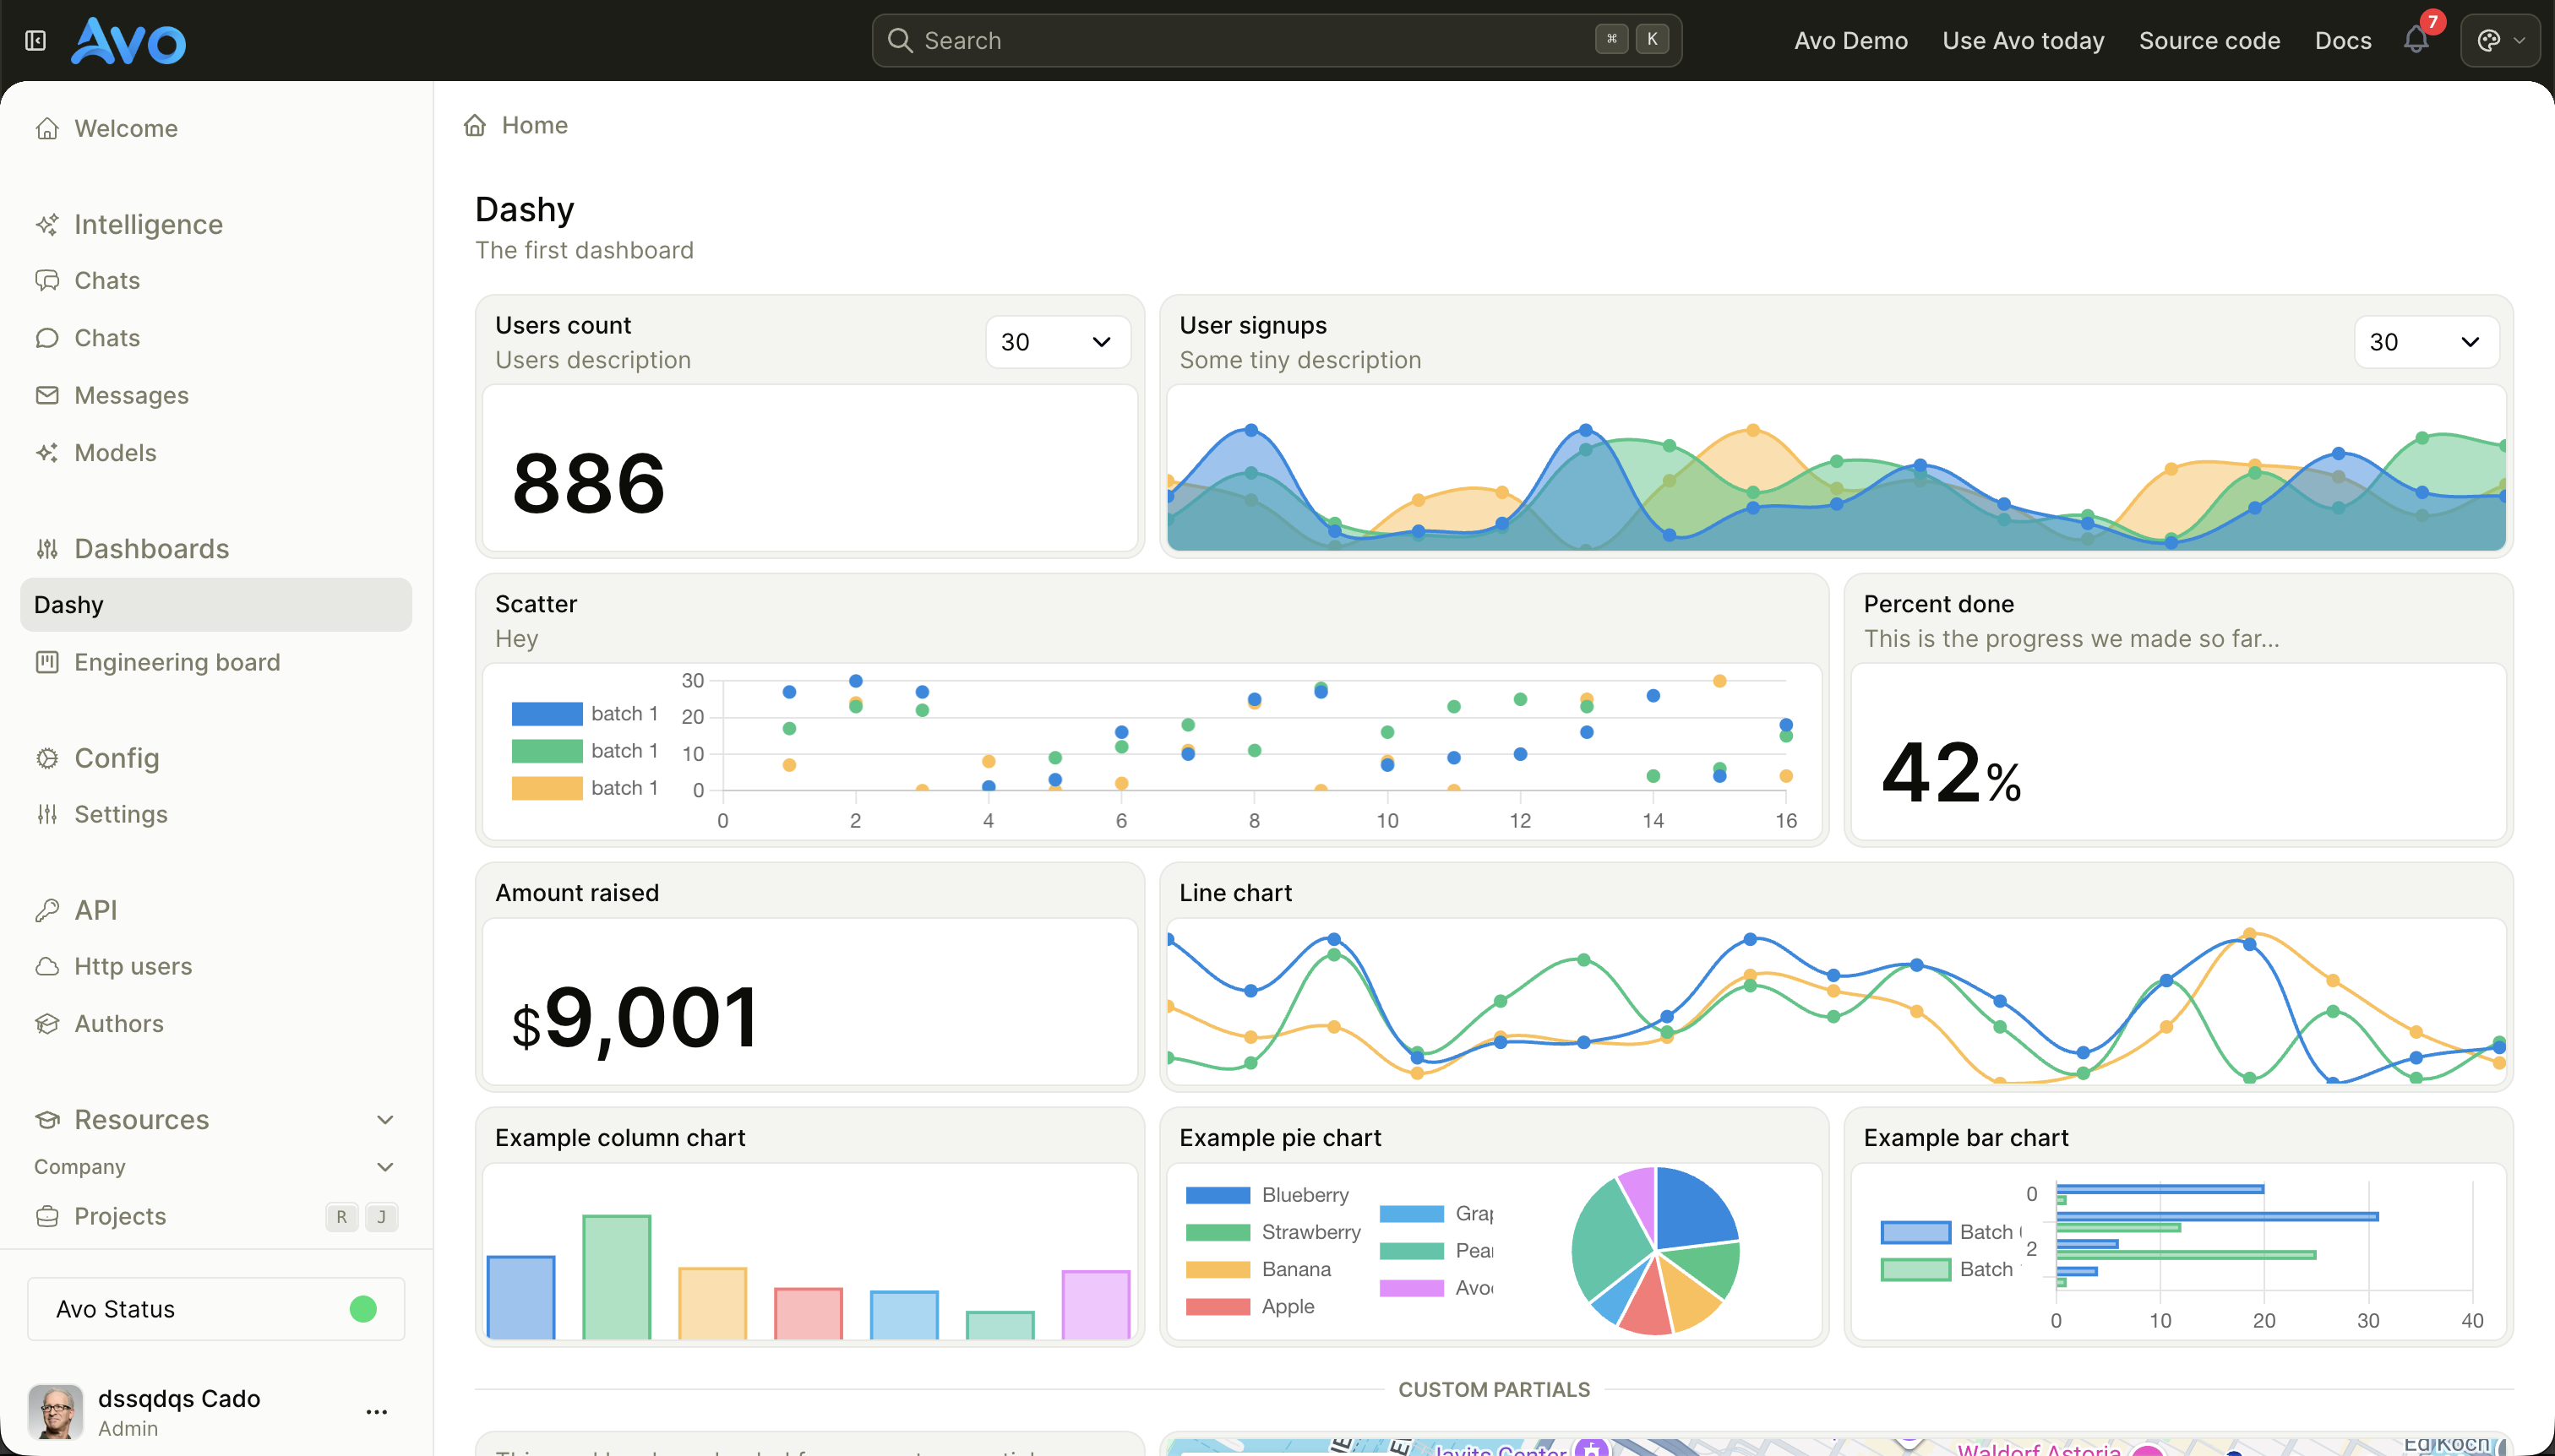Screen dimensions: 2555x1456
Task: Click the Models sparkle icon
Action: 47,453
